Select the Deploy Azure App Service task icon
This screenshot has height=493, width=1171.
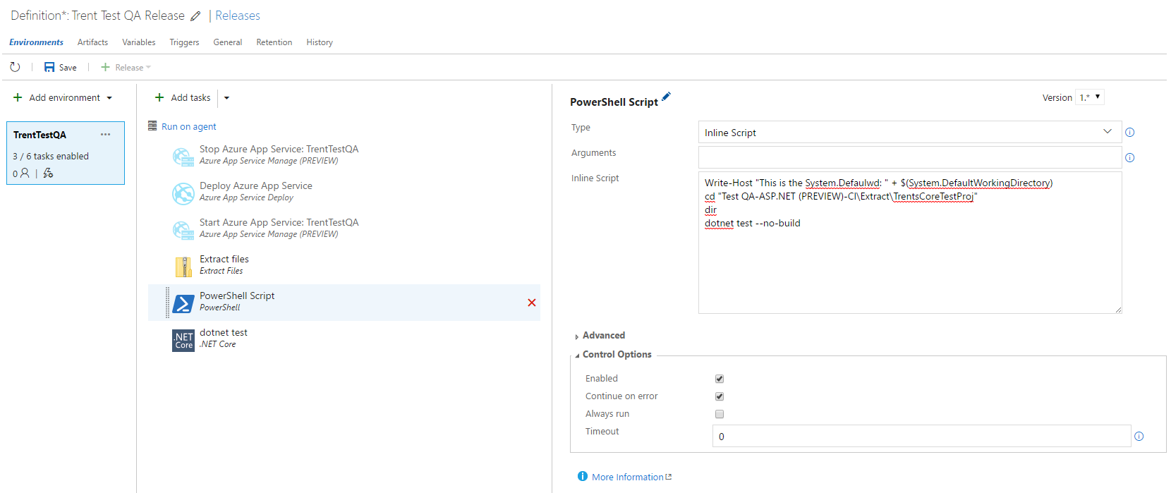pyautogui.click(x=183, y=193)
